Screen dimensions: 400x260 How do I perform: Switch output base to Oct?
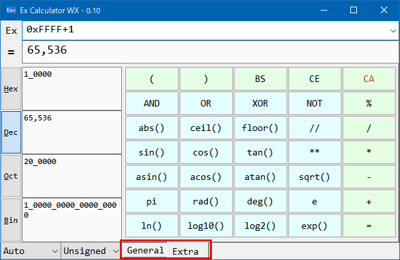(11, 176)
